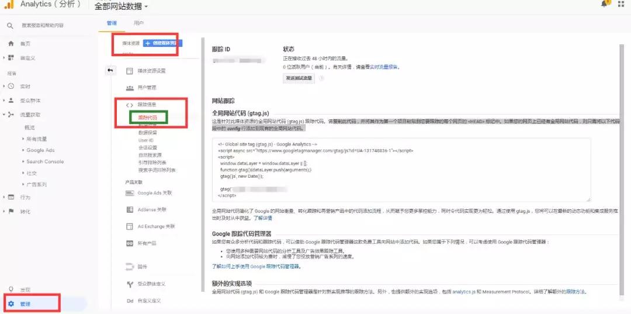
Task: Select 跟踪代码 under 跟踪信息
Action: click(148, 118)
